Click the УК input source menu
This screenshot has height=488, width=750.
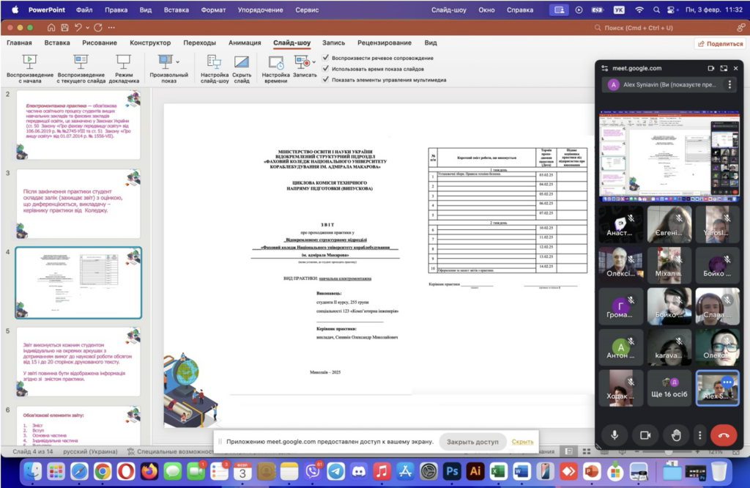(x=619, y=10)
